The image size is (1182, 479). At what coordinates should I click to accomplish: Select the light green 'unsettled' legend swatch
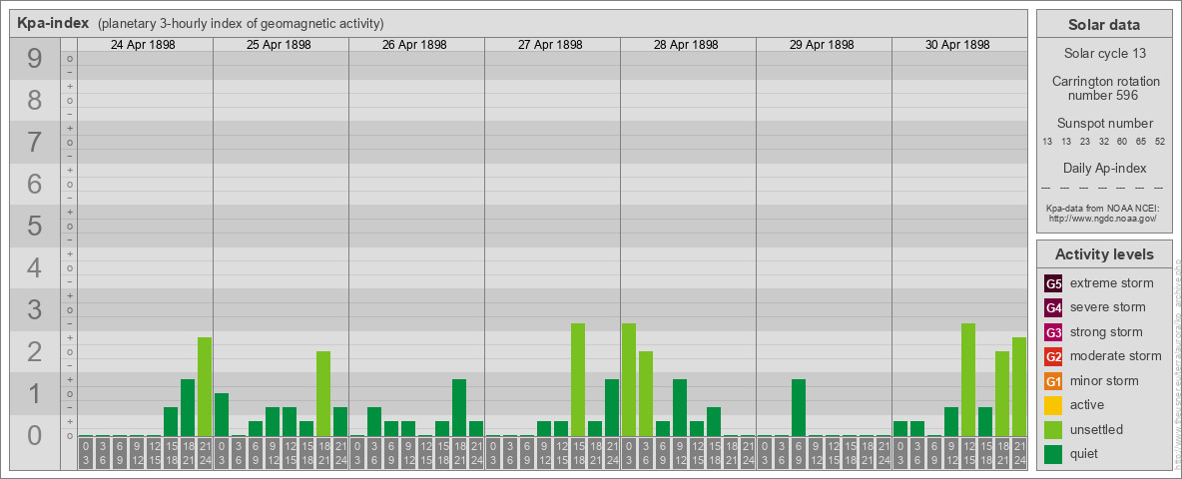click(x=1053, y=429)
